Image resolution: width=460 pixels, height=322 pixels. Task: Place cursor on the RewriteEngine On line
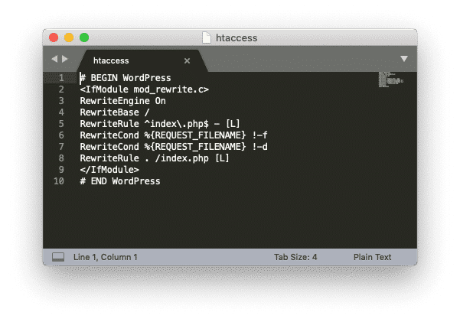click(x=122, y=101)
